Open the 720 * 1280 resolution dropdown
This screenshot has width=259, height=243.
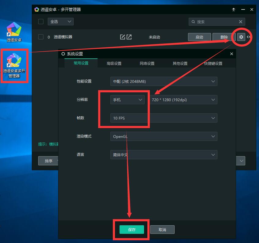[x=183, y=100]
